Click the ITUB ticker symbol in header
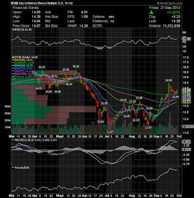 (x=13, y=3)
